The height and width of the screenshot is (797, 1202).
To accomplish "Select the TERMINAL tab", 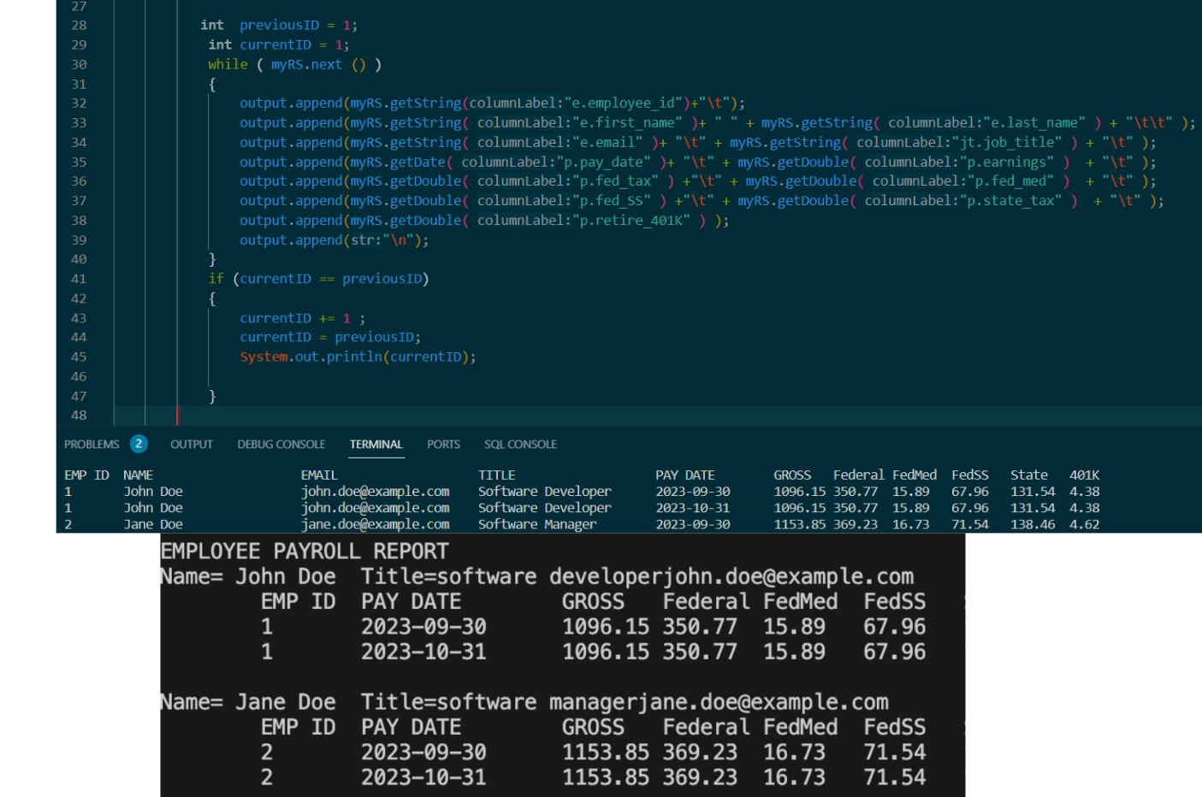I will (x=376, y=444).
